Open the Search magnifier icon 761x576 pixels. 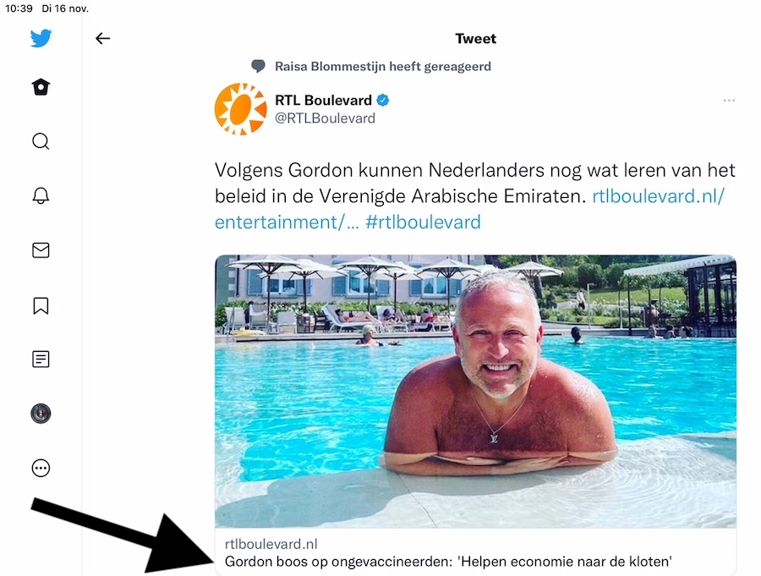(41, 141)
